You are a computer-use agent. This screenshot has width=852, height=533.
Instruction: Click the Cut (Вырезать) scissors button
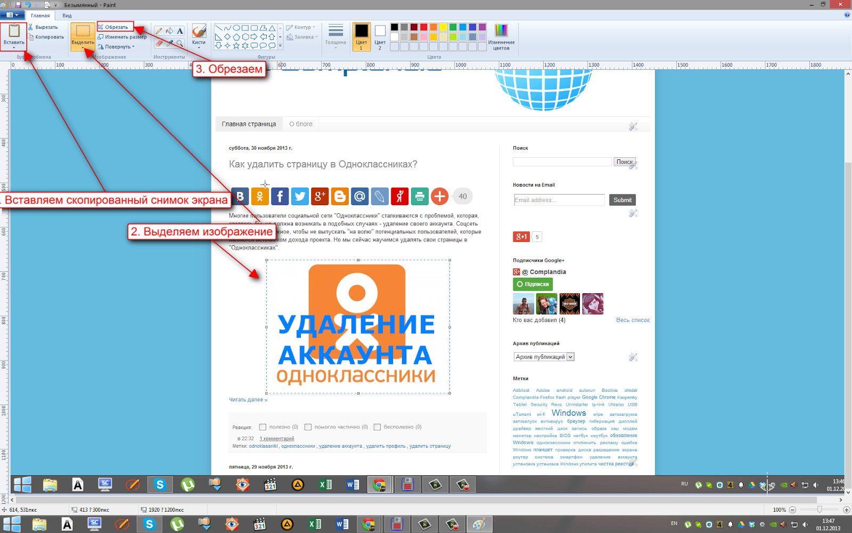[43, 27]
